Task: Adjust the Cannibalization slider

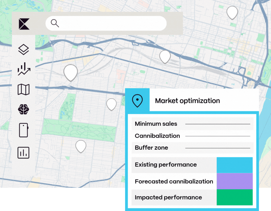Action: click(218, 135)
